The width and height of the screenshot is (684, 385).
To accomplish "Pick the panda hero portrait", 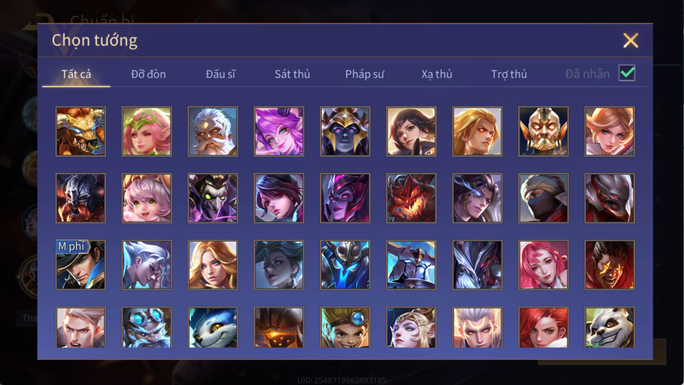I will click(610, 327).
